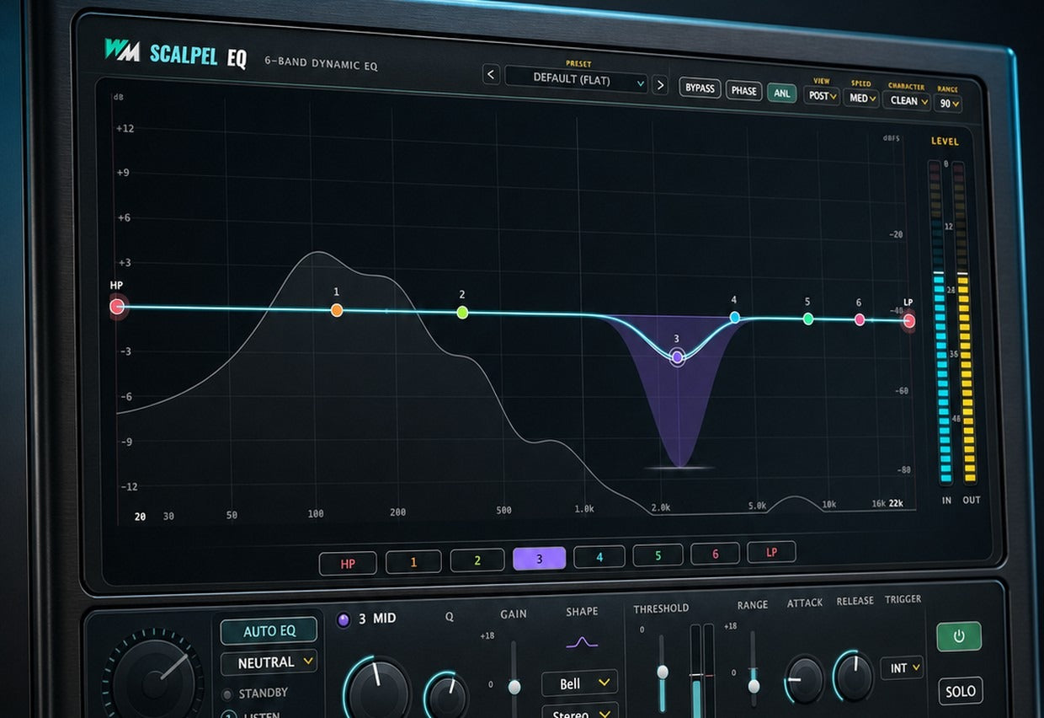The width and height of the screenshot is (1044, 718).
Task: Open the INT trigger dropdown
Action: point(902,667)
